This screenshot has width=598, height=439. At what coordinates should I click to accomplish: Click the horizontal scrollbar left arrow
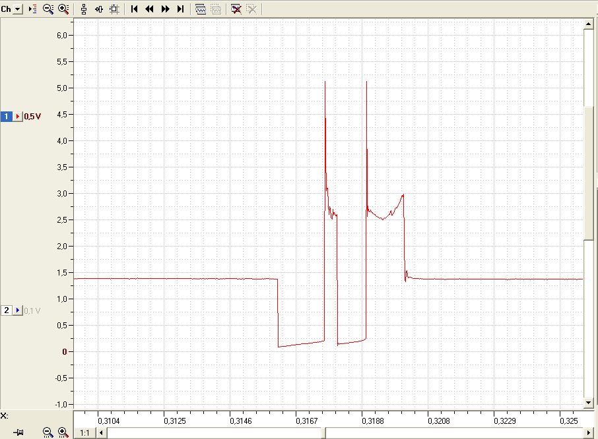coord(101,433)
